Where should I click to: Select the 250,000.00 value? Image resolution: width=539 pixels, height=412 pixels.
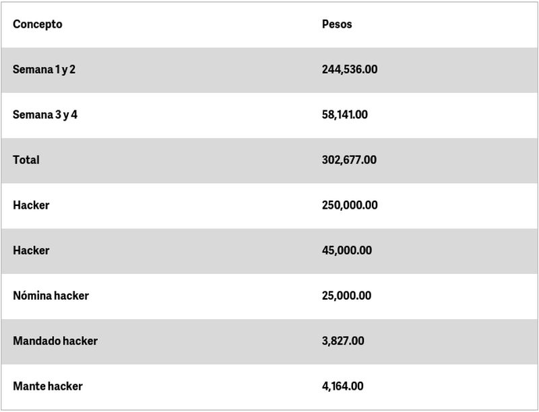point(350,205)
